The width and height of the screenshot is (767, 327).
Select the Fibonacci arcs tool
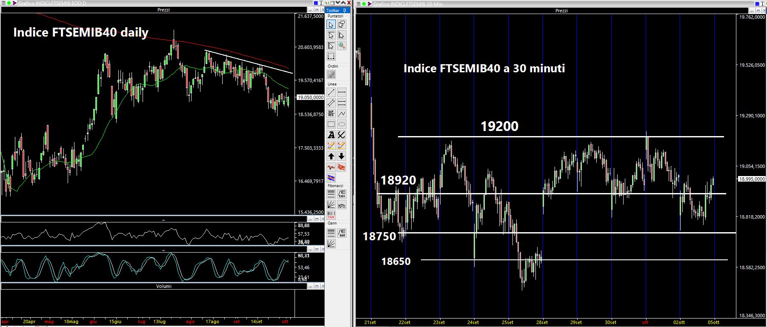coord(341,205)
